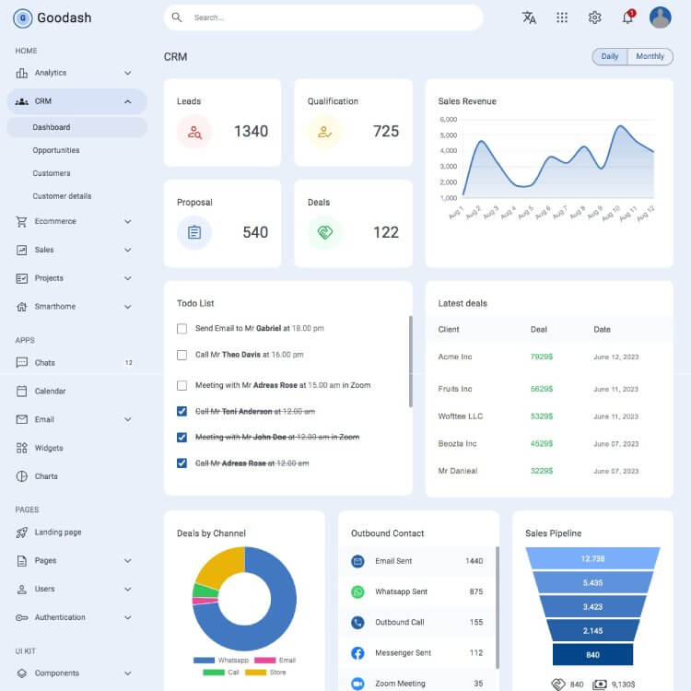This screenshot has height=691, width=691.
Task: Open Authentication in the sidebar
Action: click(x=77, y=617)
